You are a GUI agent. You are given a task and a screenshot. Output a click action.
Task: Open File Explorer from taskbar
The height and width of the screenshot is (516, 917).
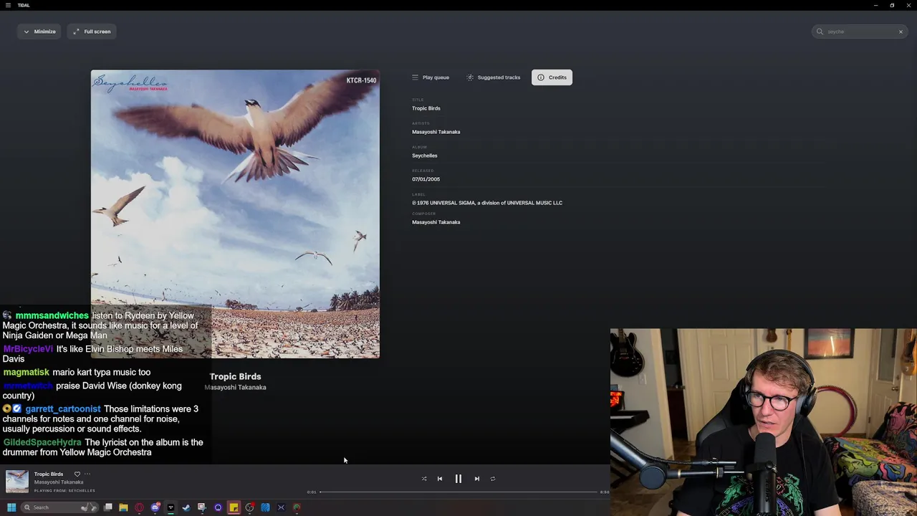[123, 507]
